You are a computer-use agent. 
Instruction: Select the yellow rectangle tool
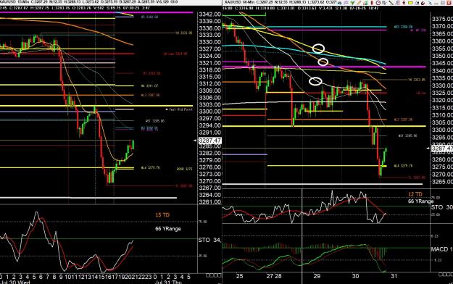pyautogui.click(x=410, y=3)
